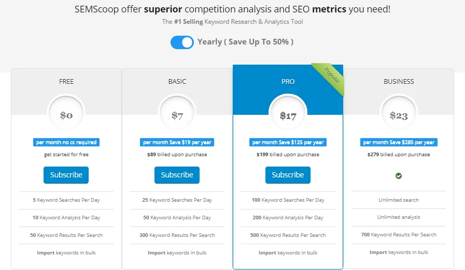The height and width of the screenshot is (270, 465).
Task: Click 'per month Save $125 per year' label
Action: click(288, 142)
